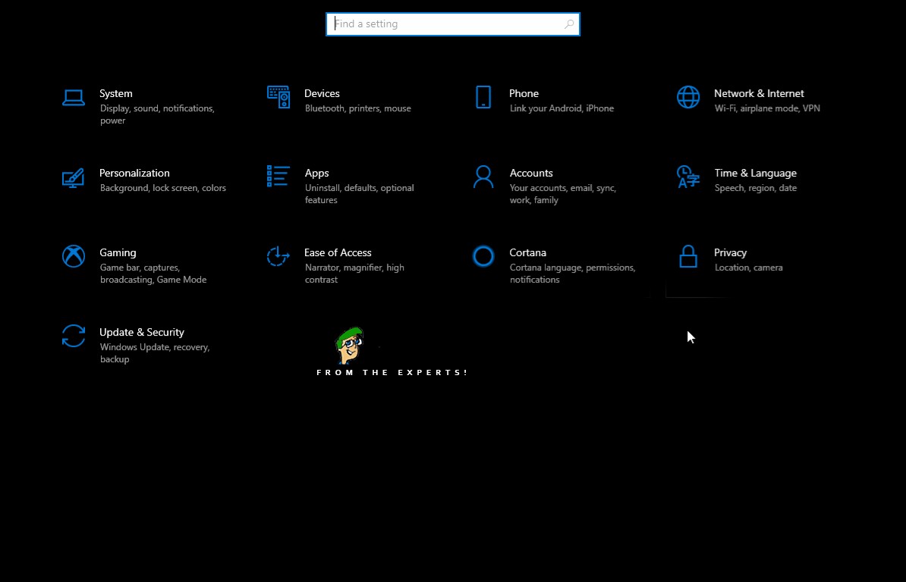906x582 pixels.
Task: Open the Devices keyboard-and-speaker icon
Action: (278, 97)
